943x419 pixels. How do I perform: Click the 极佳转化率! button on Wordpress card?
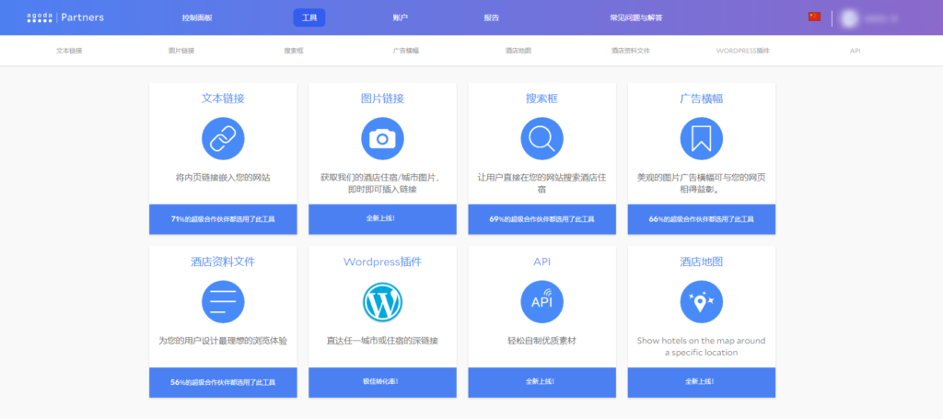point(382,381)
